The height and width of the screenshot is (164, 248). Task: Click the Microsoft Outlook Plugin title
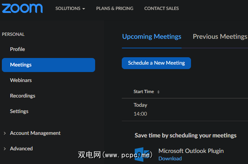(191, 151)
